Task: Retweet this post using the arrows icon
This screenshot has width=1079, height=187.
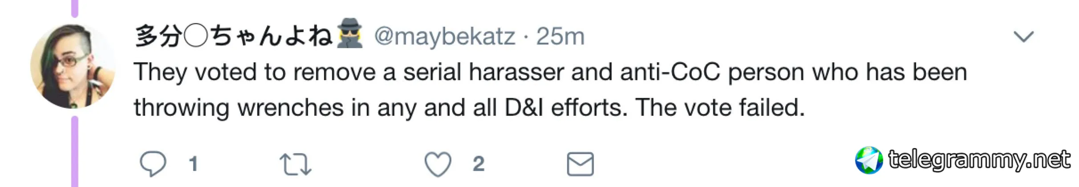Action: [295, 164]
